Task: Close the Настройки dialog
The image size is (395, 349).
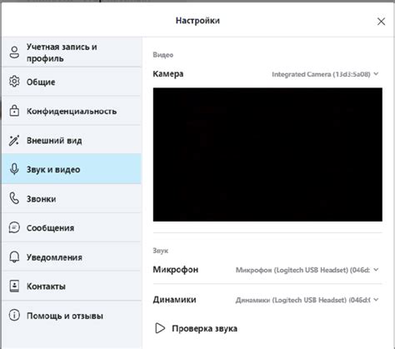Action: coord(381,22)
